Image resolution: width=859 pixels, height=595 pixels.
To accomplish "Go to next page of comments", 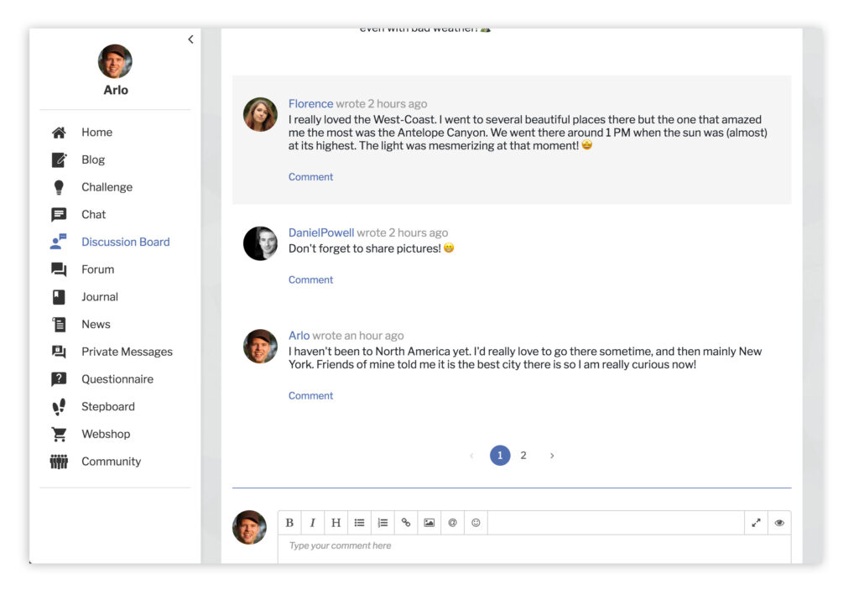I will (551, 456).
